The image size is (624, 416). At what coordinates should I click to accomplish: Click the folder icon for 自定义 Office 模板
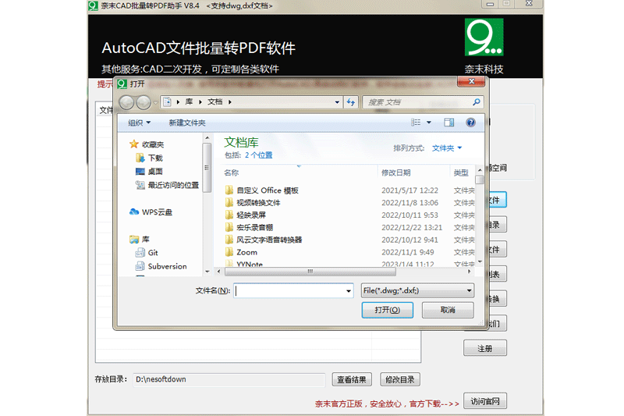[229, 190]
